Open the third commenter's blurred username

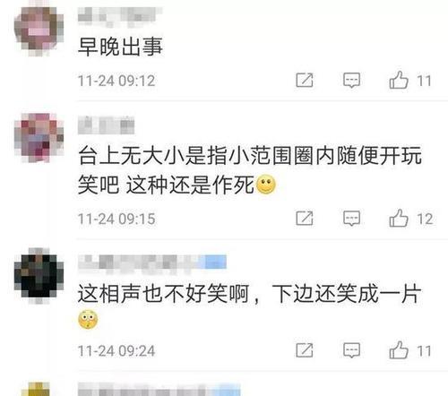coord(152,263)
